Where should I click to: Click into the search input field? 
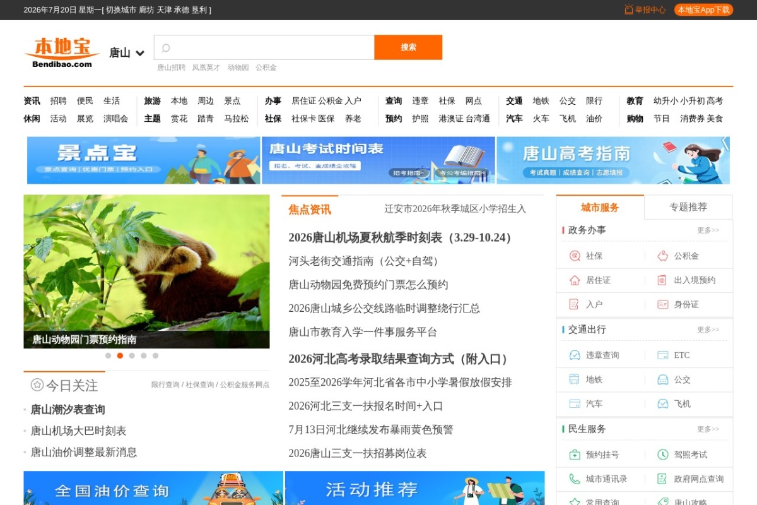264,47
